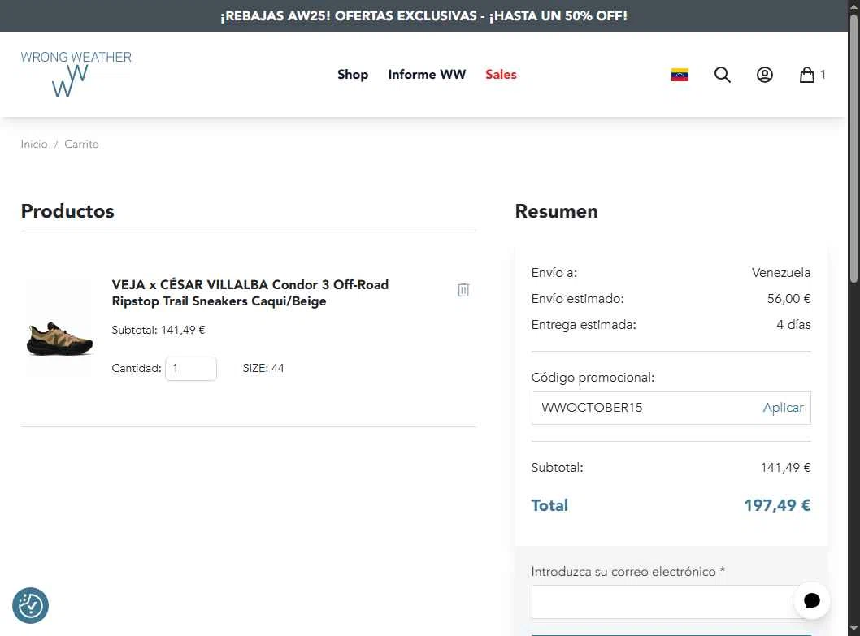
Task: Click Aplicar to apply promo code
Action: coord(784,408)
